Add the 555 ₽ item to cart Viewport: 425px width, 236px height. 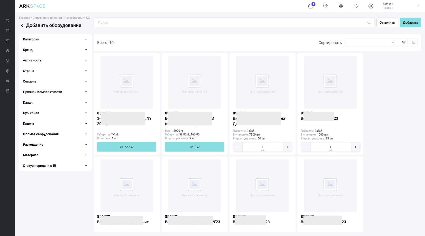coord(126,147)
